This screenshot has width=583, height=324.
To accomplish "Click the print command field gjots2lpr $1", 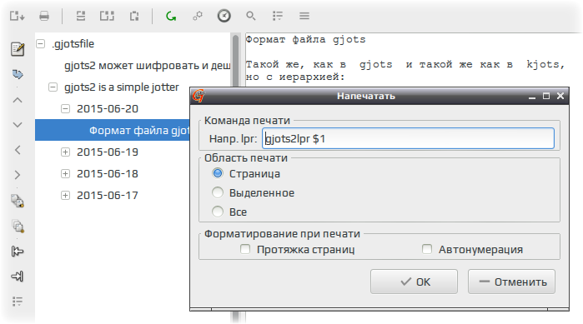I will point(408,138).
